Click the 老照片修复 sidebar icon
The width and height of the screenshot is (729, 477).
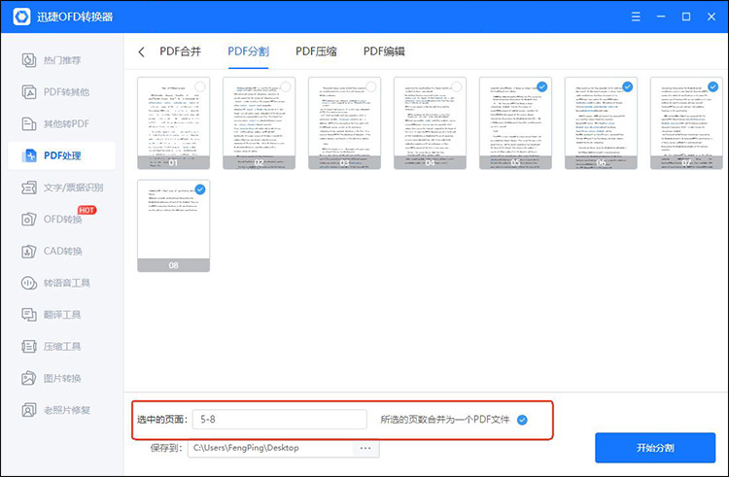[x=29, y=410]
